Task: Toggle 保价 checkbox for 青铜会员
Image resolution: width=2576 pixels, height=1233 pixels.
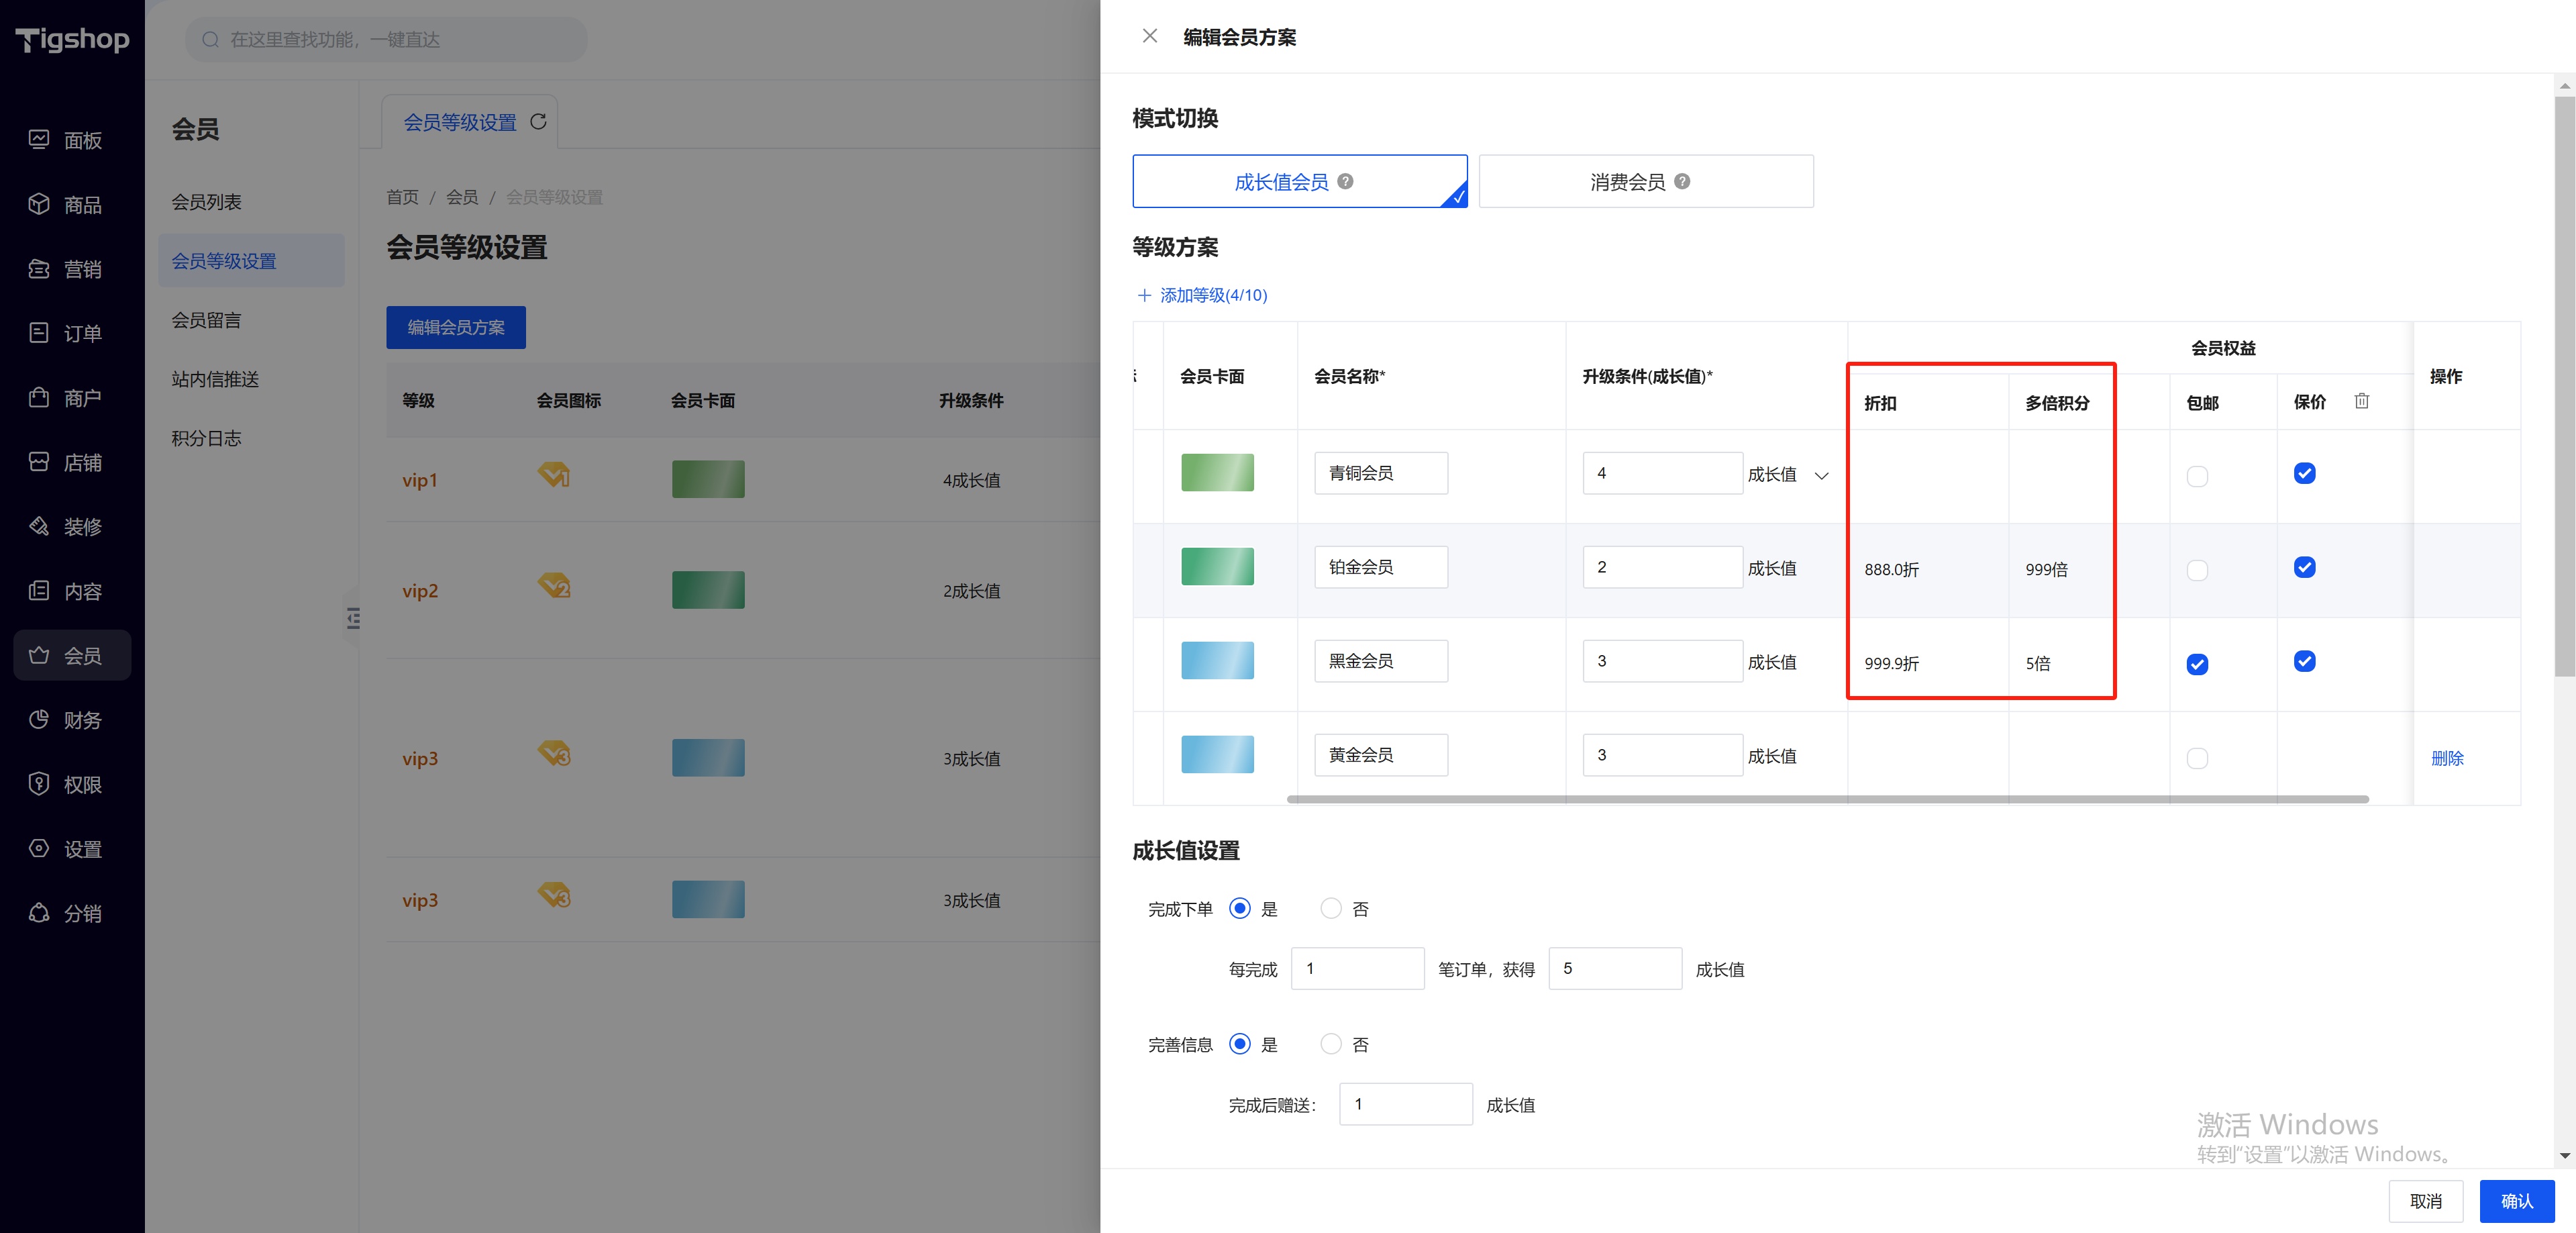Action: click(x=2304, y=473)
